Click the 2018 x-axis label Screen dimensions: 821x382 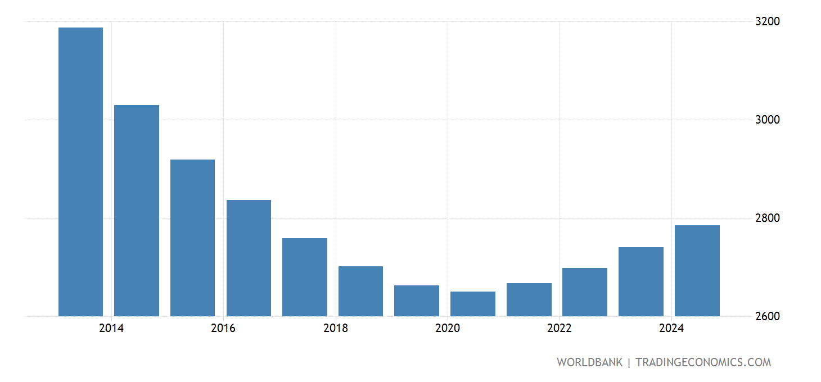coord(335,329)
